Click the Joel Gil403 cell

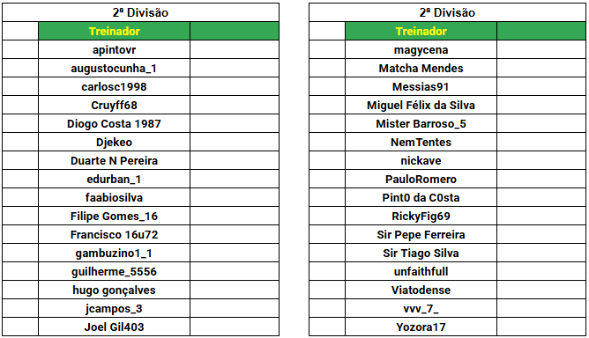point(115,327)
